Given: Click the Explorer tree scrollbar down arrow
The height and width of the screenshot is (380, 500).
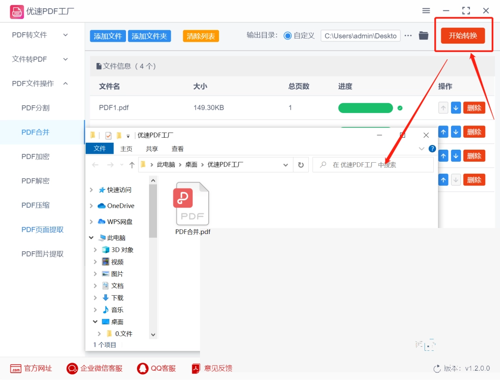Looking at the screenshot, I should (153, 335).
